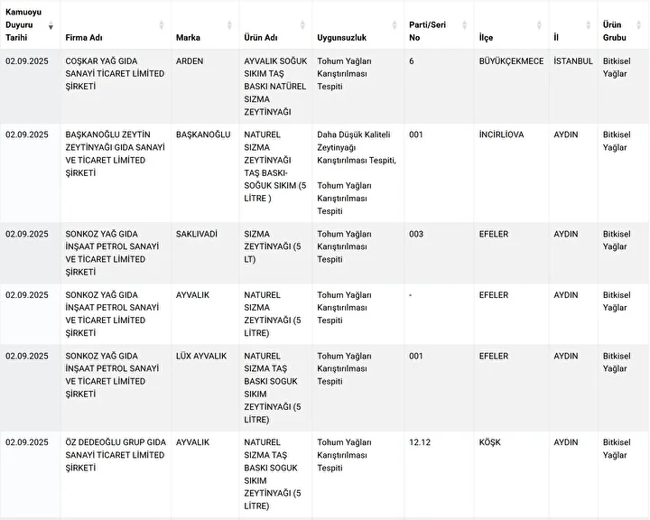
Task: Click the BÜYÜKÇEKMECE district cell
Action: (x=511, y=61)
